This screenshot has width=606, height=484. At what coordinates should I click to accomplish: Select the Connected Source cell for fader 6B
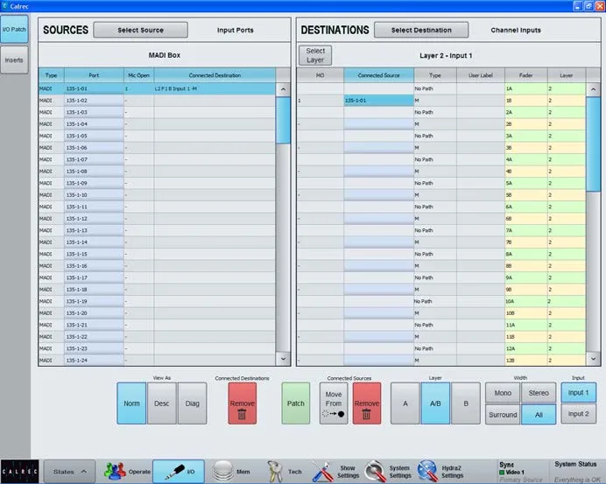378,219
